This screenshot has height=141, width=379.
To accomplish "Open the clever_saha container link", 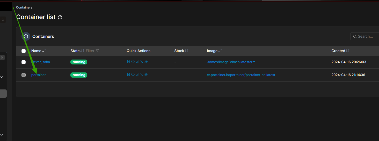I will point(41,62).
